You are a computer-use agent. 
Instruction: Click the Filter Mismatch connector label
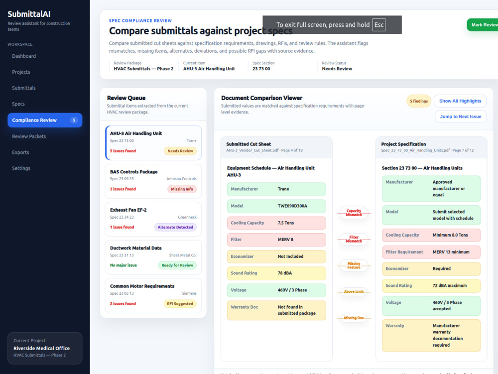point(354,239)
